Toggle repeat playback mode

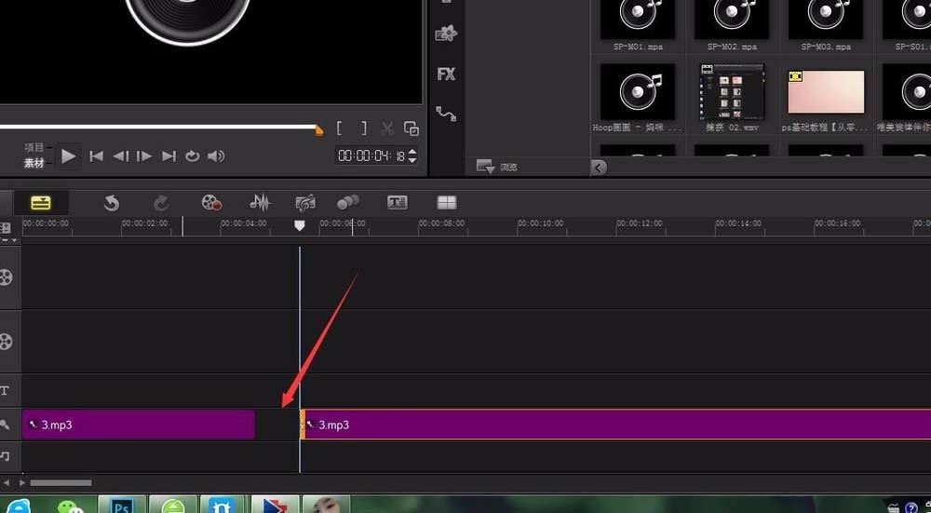pyautogui.click(x=192, y=156)
